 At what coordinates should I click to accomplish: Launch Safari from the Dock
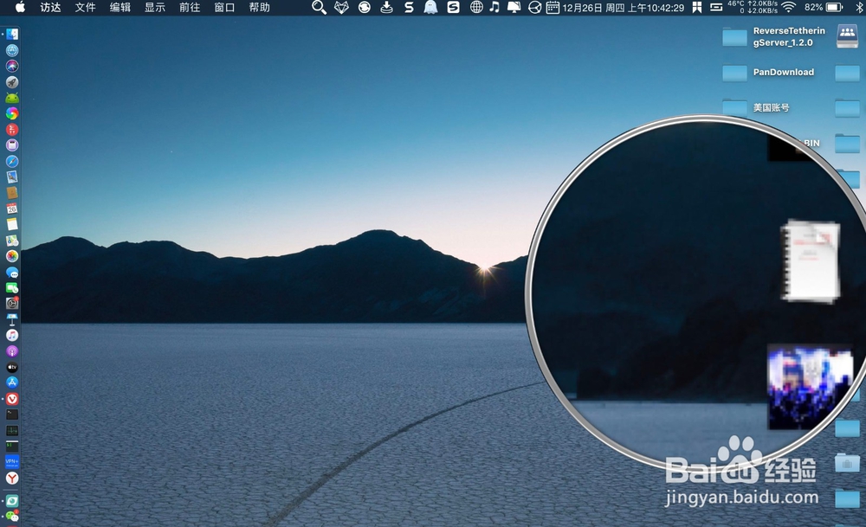(x=11, y=161)
